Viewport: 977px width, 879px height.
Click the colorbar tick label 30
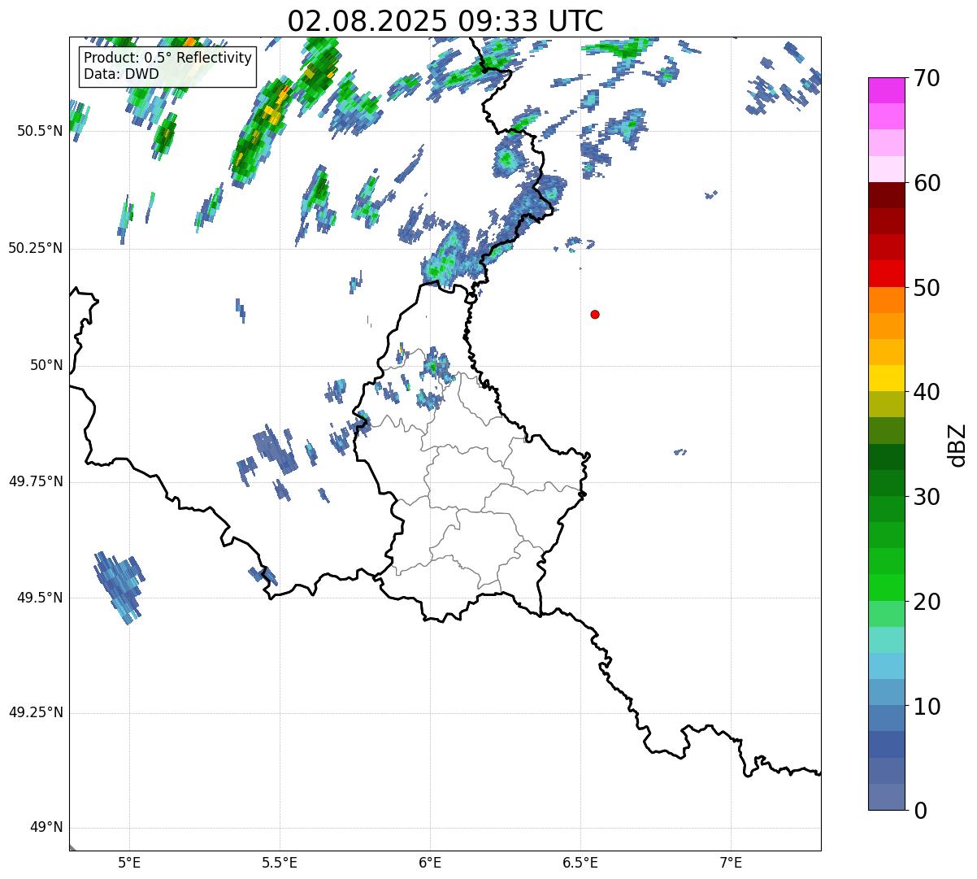[x=926, y=497]
